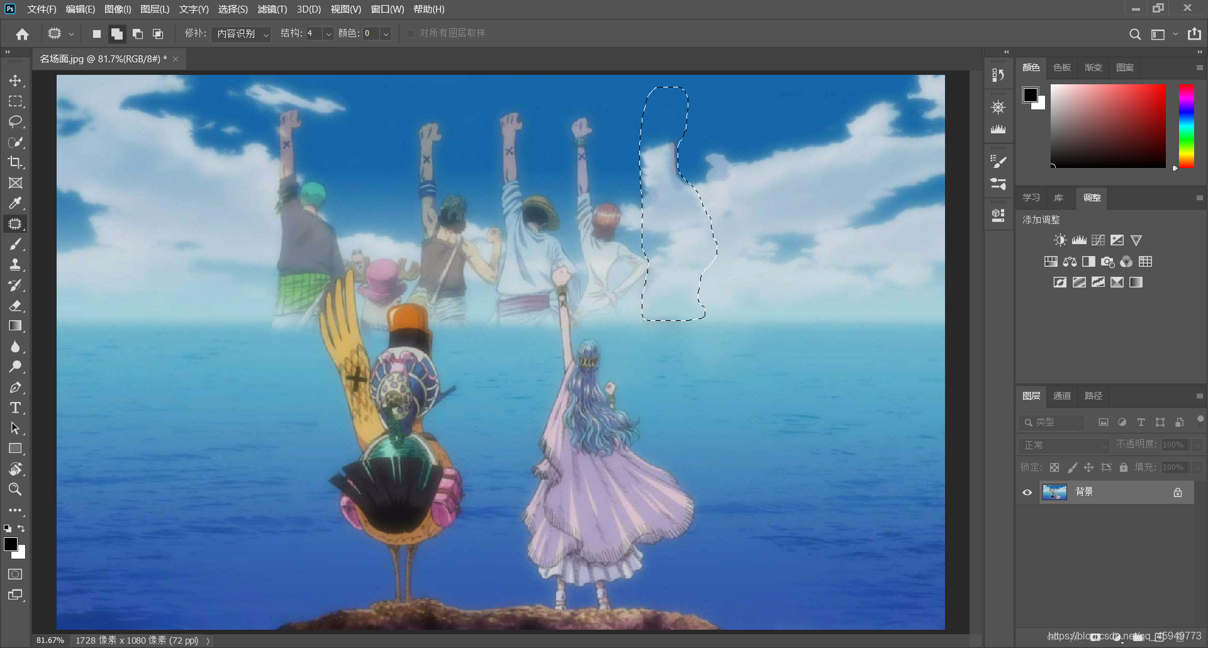Select the Brush tool
The height and width of the screenshot is (648, 1208).
pos(15,244)
